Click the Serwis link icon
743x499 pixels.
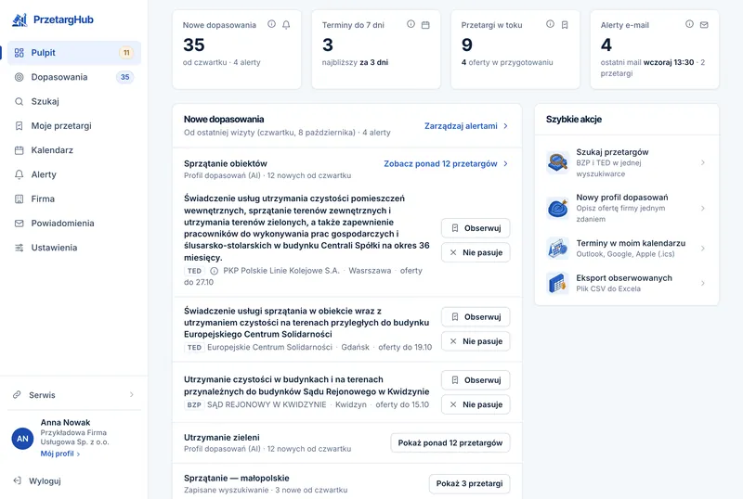[x=17, y=394]
